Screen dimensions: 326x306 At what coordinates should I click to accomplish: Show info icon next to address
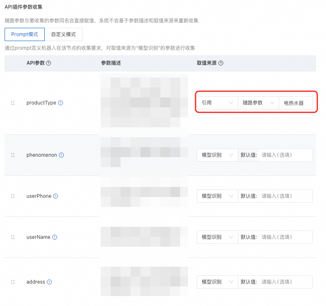click(x=49, y=282)
